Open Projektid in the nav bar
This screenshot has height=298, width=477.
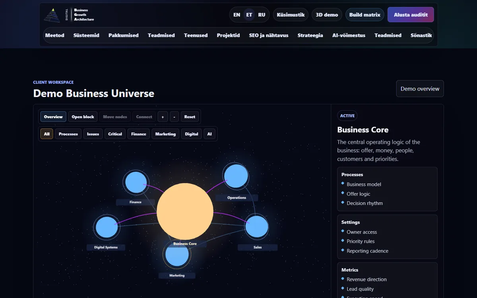tap(229, 35)
